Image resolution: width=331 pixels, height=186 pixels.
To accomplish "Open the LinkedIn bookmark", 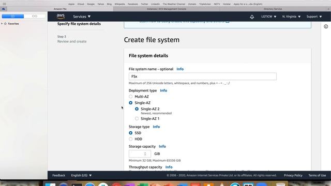I will tap(155, 4).
